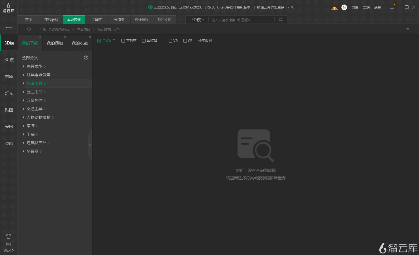
Task: Open the 设计课程 tab
Action: coord(142,20)
